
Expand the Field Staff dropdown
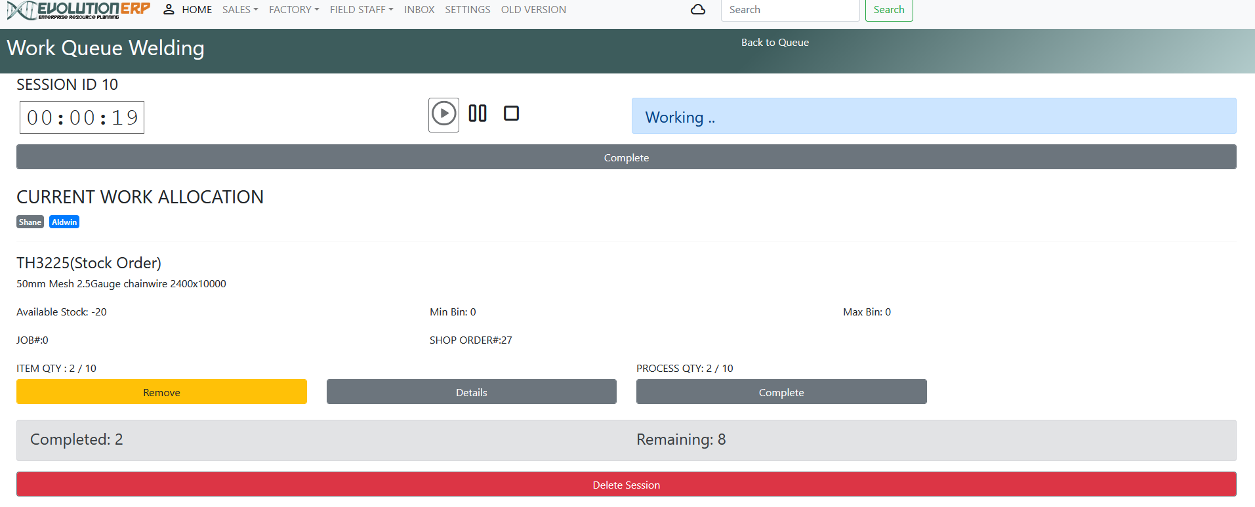361,10
